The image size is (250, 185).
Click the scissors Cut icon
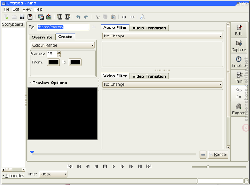pos(97,17)
